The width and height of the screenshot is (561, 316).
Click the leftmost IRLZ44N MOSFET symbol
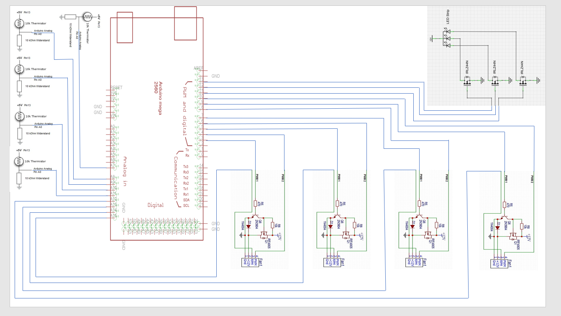click(x=468, y=81)
